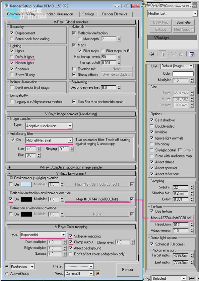The width and height of the screenshot is (199, 281).
Task: Click the Pin Stack icon
Action: coord(152,54)
